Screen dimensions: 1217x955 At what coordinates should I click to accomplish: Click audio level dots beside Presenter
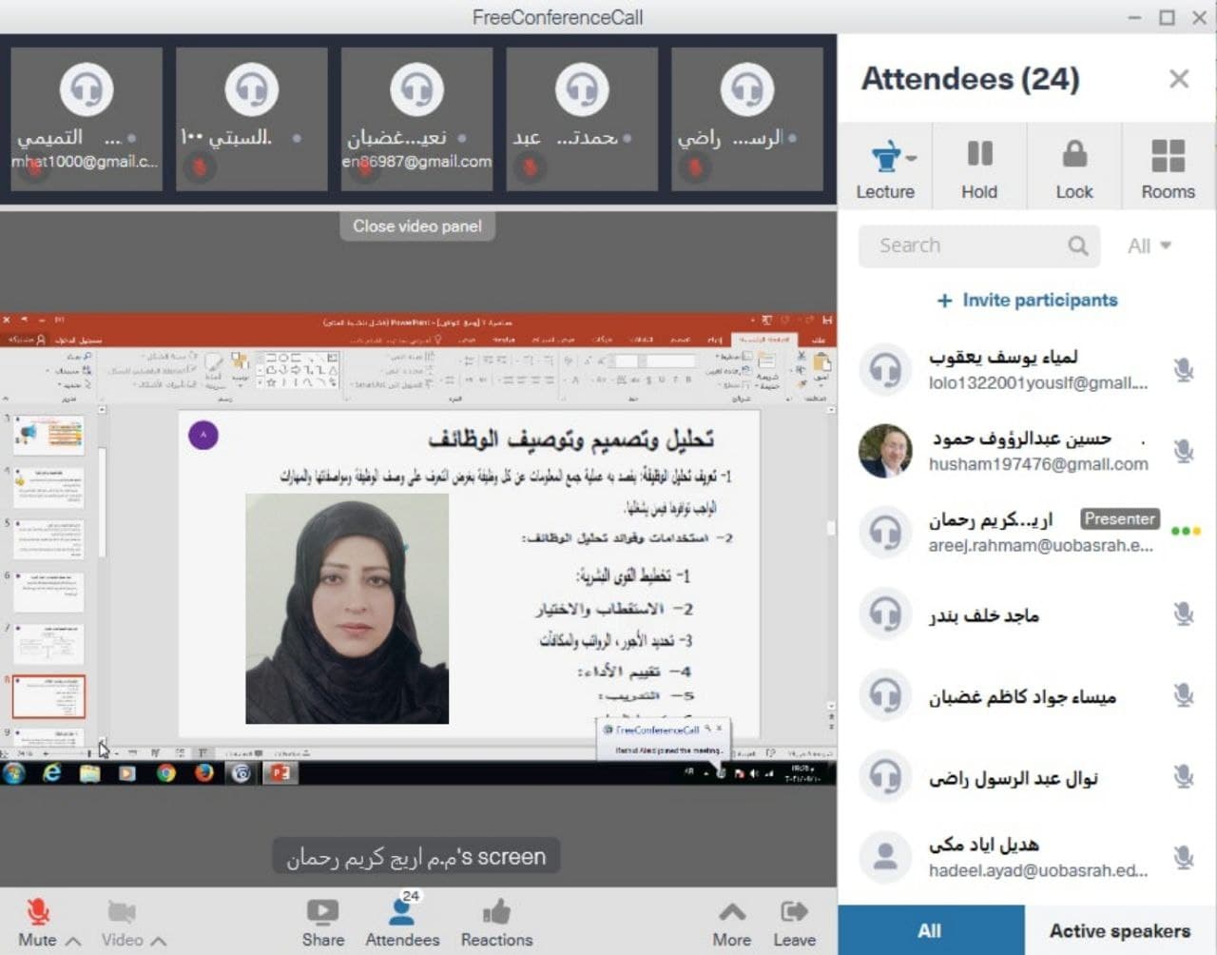1186,531
